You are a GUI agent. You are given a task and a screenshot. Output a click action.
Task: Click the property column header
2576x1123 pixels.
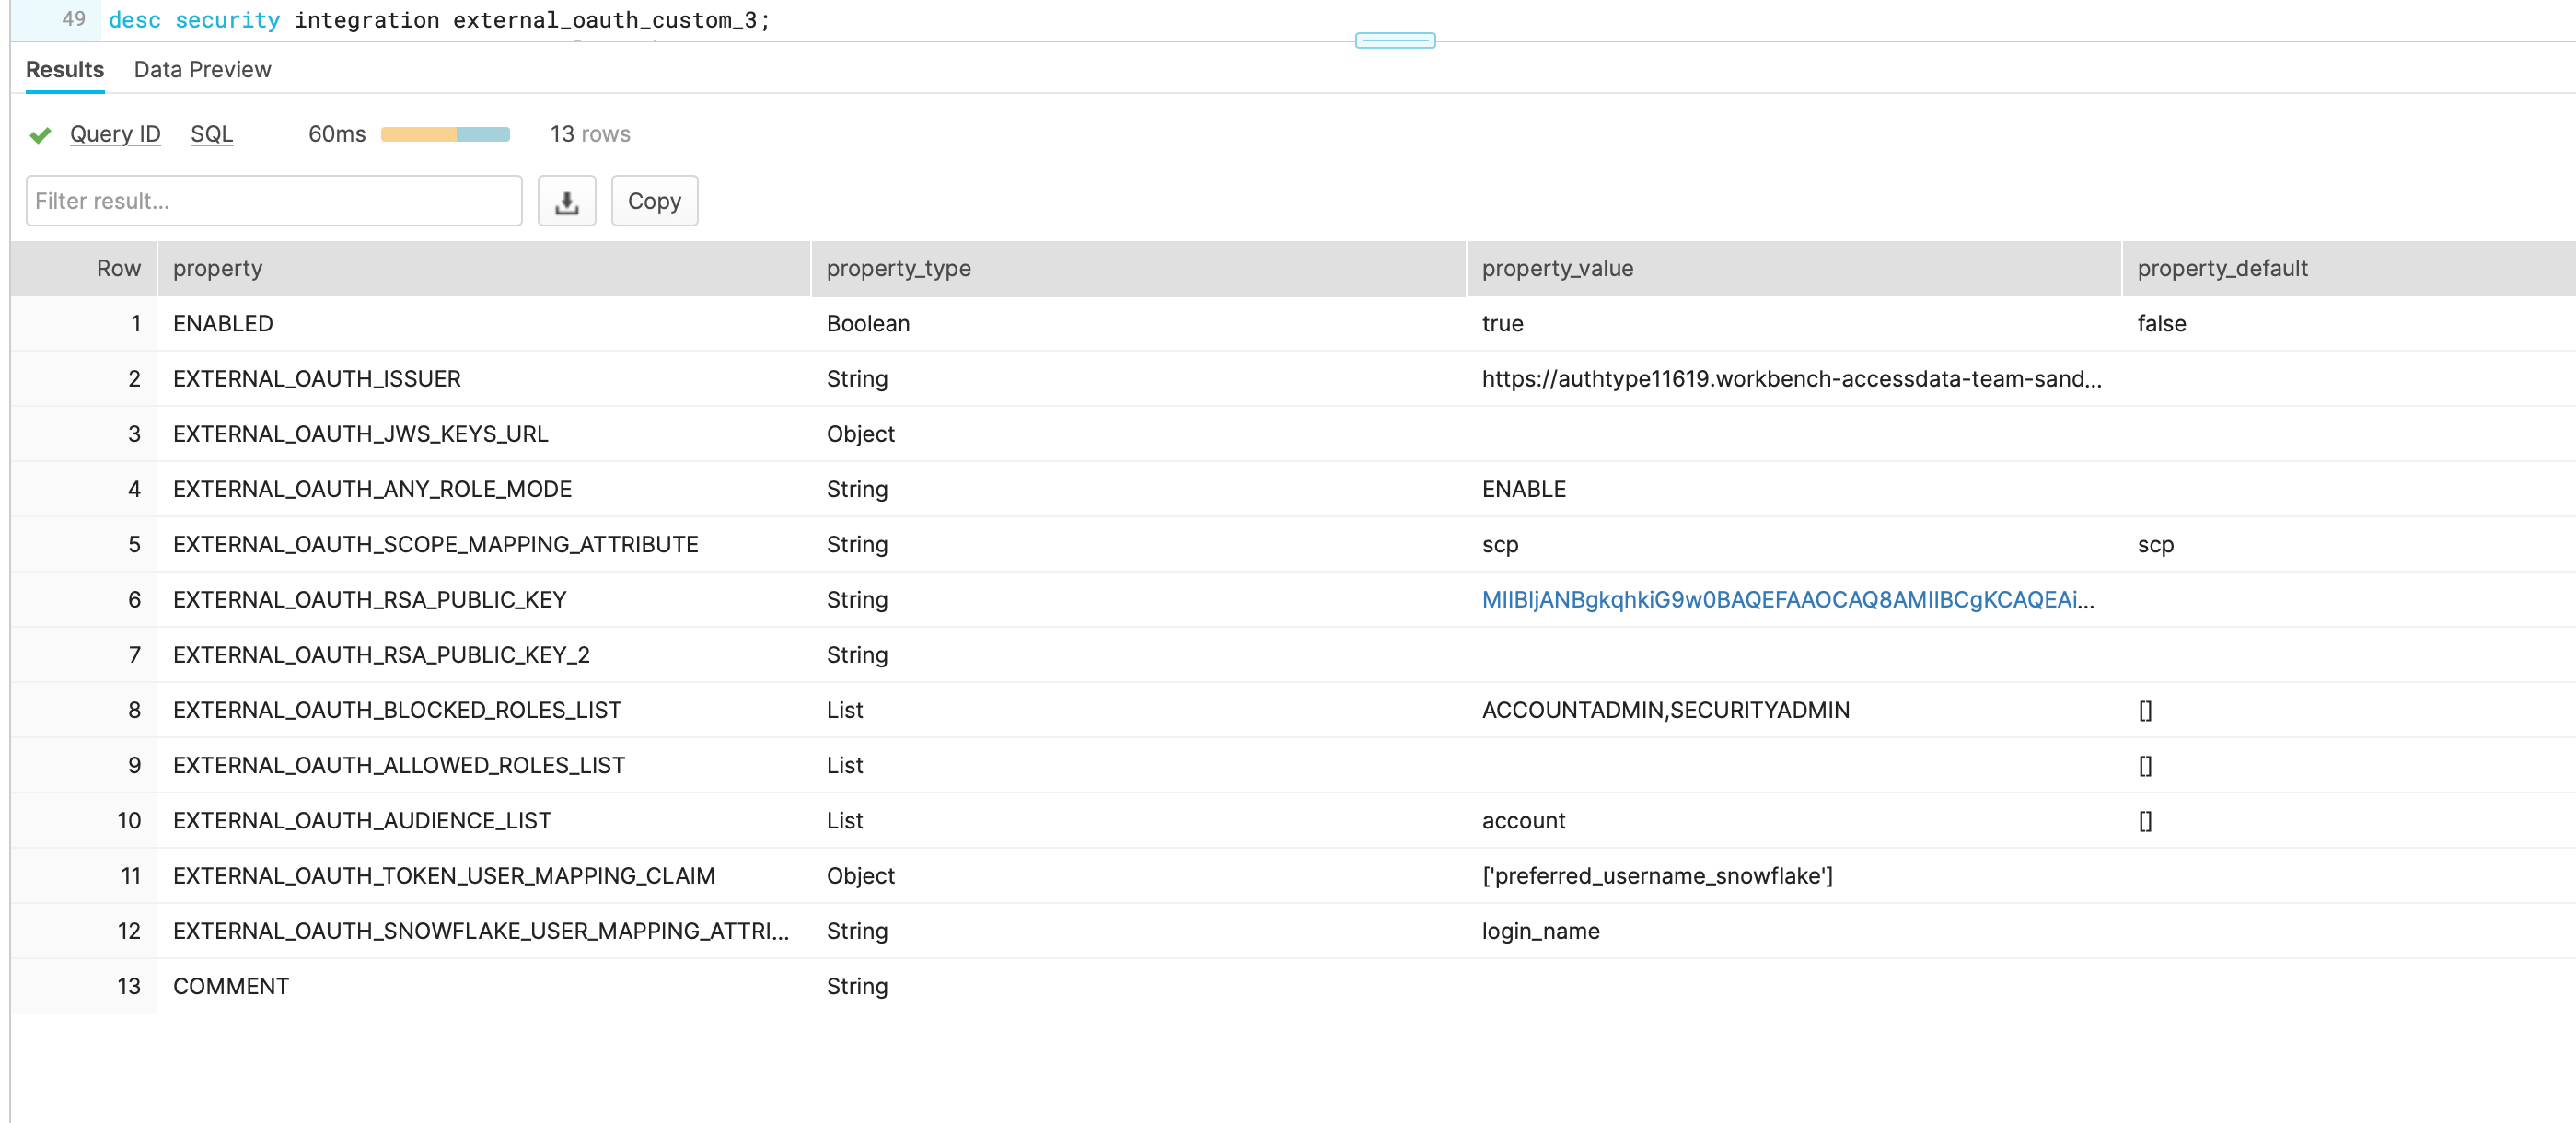pos(483,269)
